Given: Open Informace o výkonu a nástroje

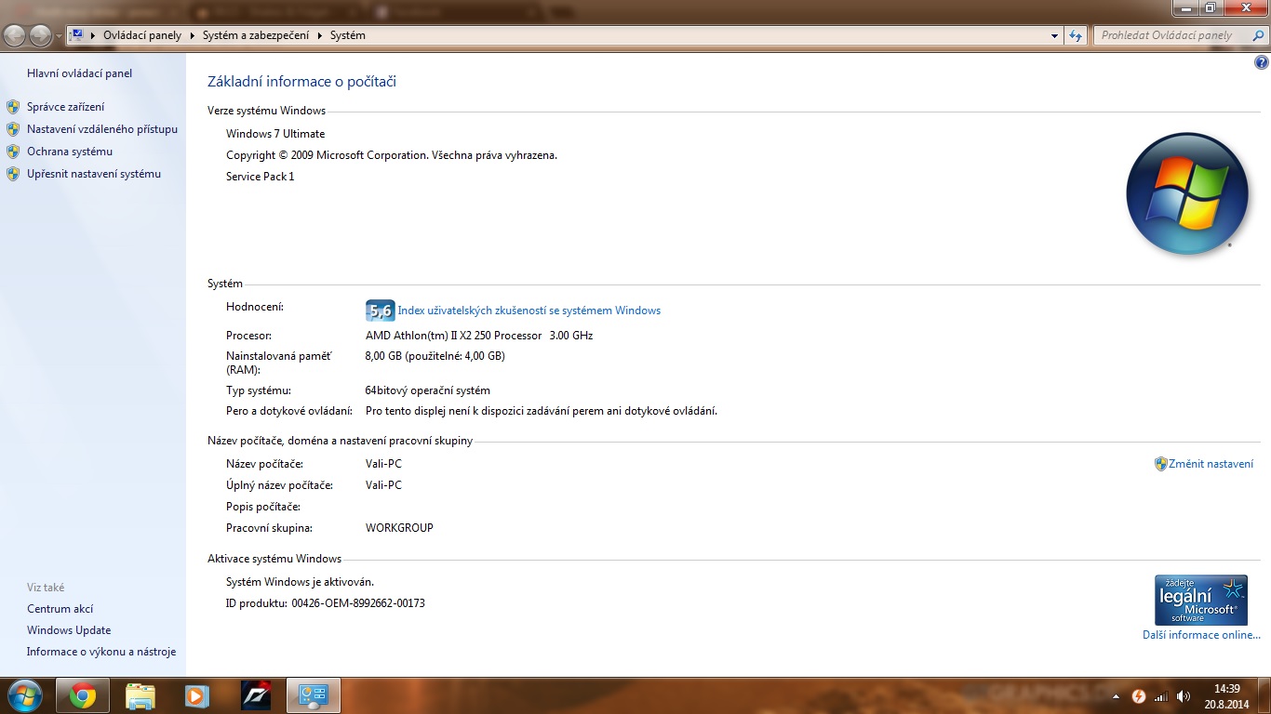Looking at the screenshot, I should tap(101, 652).
